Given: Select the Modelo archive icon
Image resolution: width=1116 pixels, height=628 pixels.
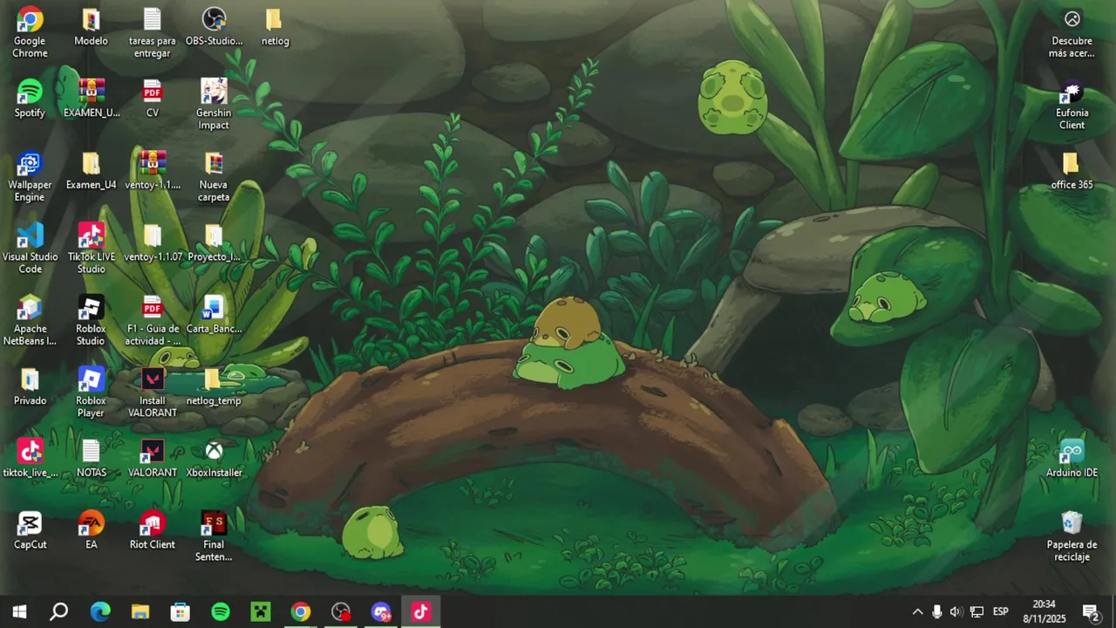Looking at the screenshot, I should [91, 26].
